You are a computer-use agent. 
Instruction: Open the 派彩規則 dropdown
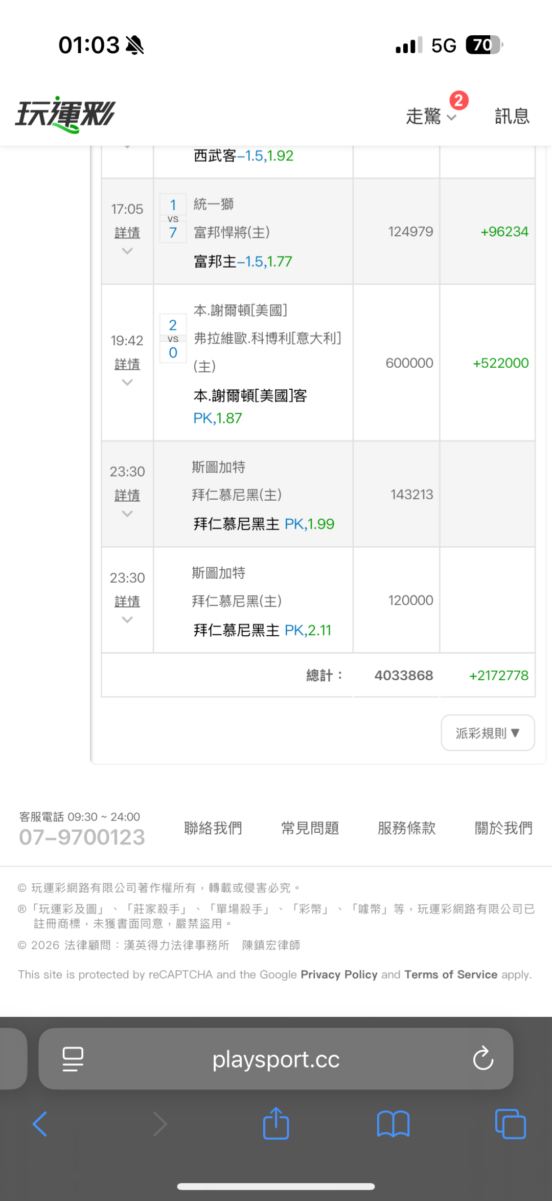pos(488,733)
